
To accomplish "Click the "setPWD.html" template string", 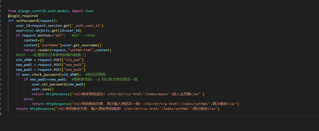I will coord(82,50).
